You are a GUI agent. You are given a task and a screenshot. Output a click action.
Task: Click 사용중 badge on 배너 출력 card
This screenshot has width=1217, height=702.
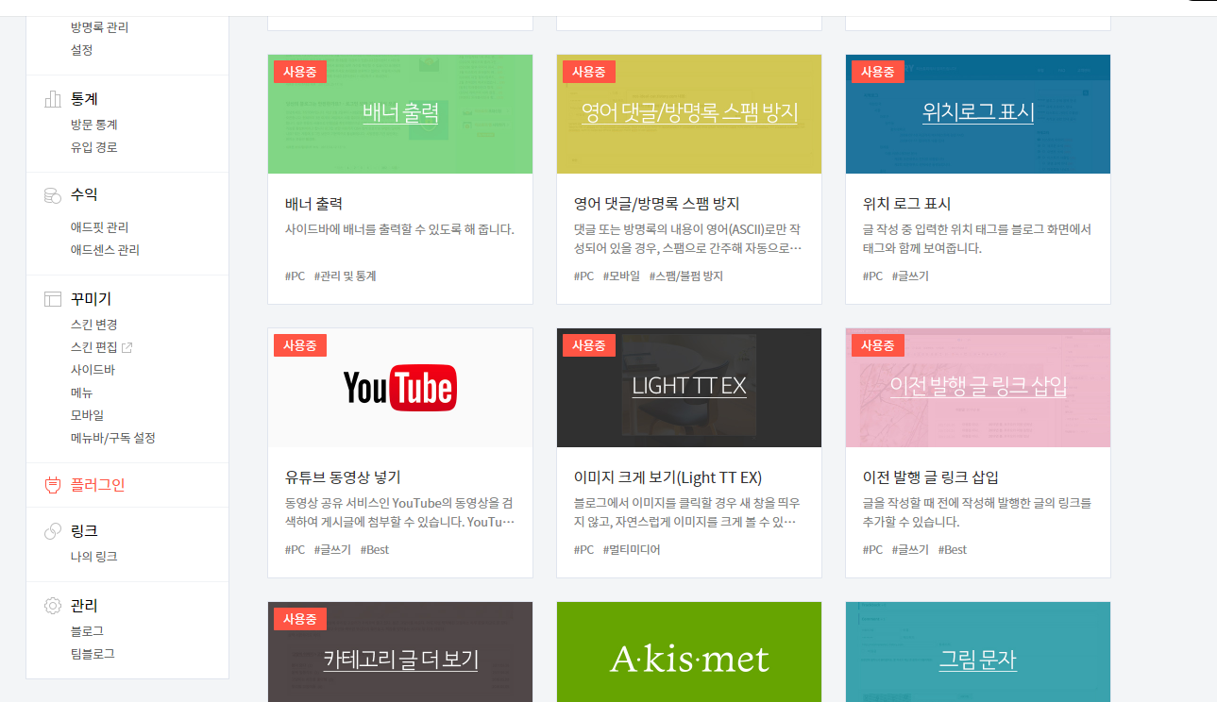tap(300, 72)
